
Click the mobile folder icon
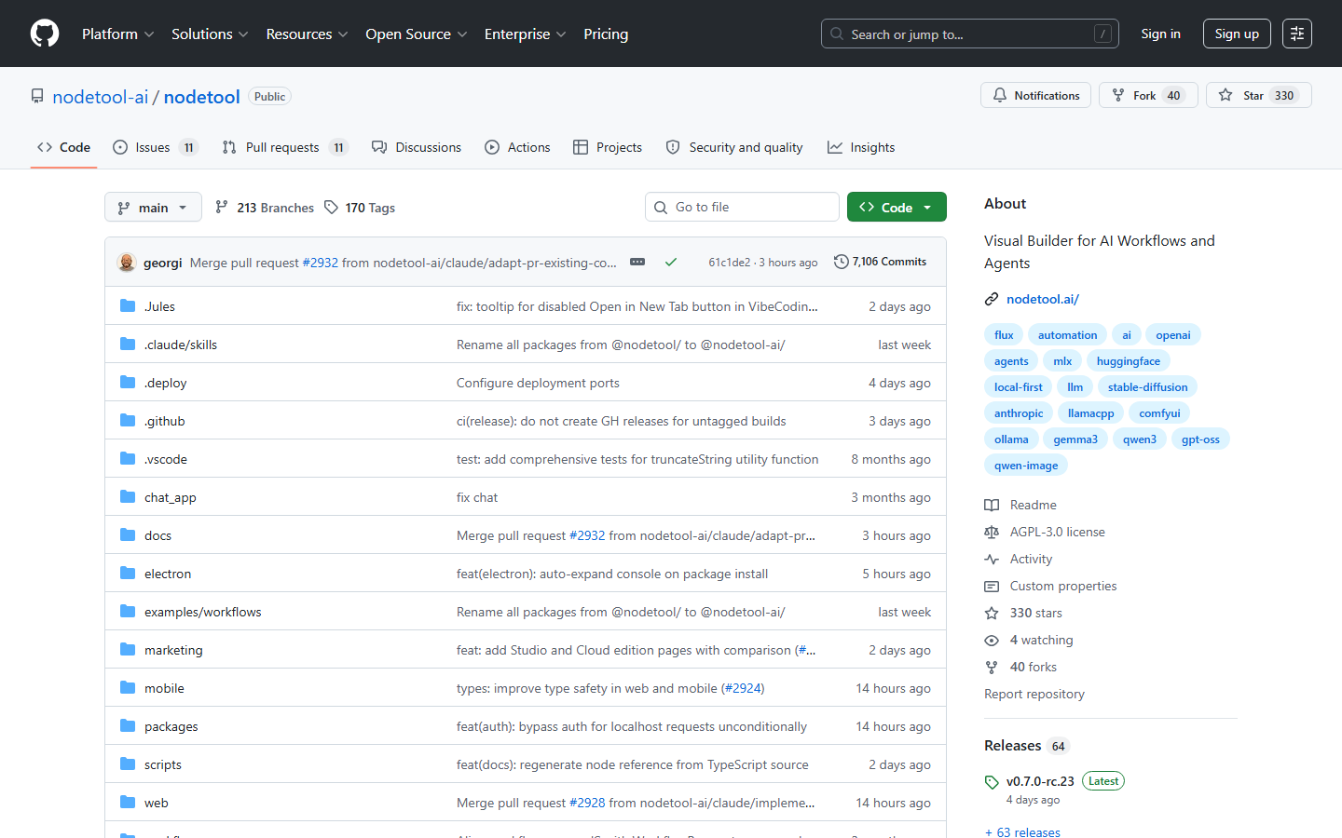(128, 688)
